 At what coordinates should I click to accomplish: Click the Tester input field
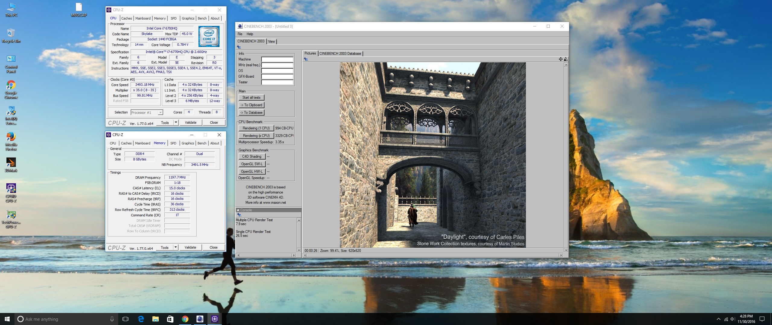pyautogui.click(x=277, y=82)
